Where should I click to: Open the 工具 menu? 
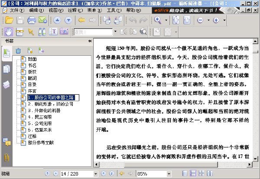[114, 10]
